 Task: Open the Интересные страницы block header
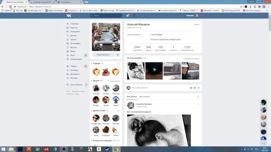(x=102, y=141)
